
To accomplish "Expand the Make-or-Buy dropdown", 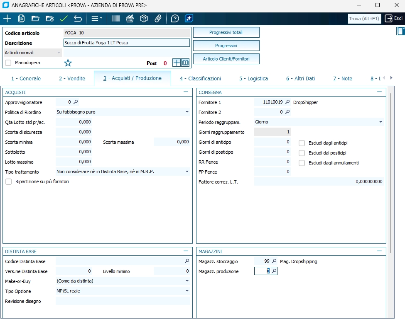I will click(x=187, y=281).
